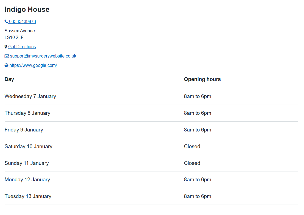Click the Indigo House heading

27,9
